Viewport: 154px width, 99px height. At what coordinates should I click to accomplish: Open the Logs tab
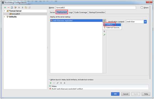pyautogui.click(x=71, y=12)
